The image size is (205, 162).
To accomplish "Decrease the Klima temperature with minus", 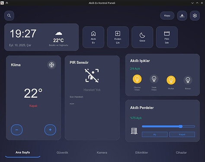I will (x=17, y=130).
